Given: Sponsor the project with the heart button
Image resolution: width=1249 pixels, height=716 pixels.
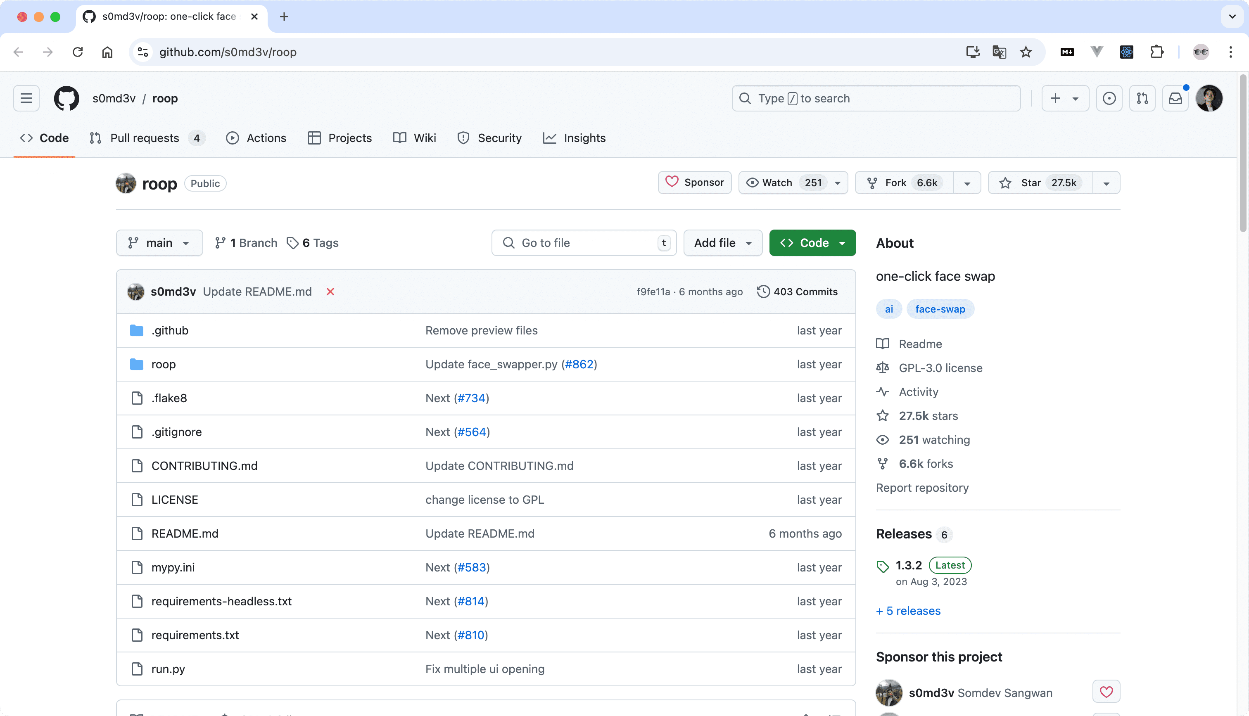Looking at the screenshot, I should 694,183.
